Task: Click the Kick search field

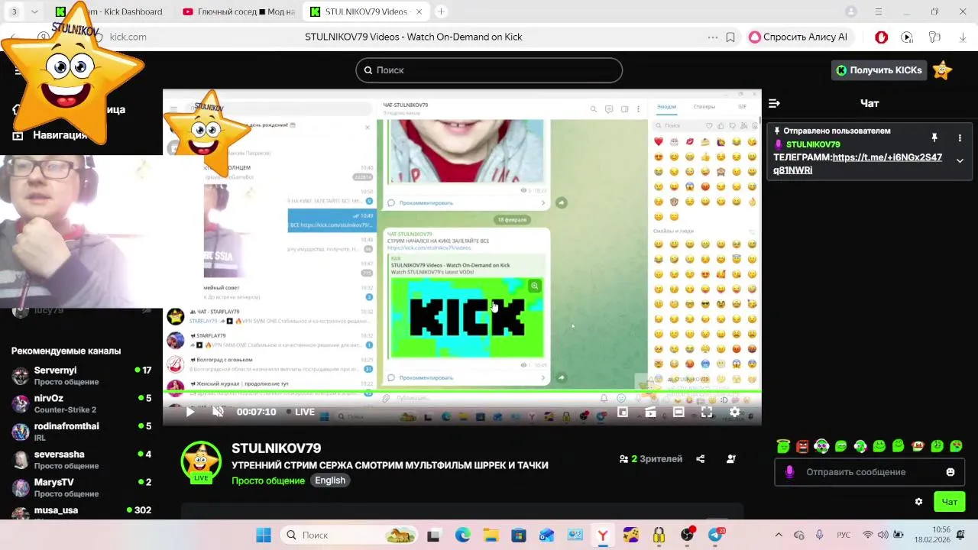Action: (x=489, y=70)
